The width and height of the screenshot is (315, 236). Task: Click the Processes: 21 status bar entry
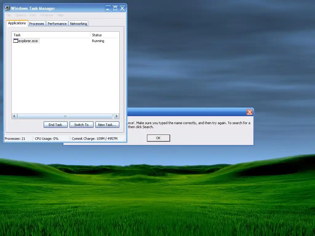pyautogui.click(x=15, y=139)
